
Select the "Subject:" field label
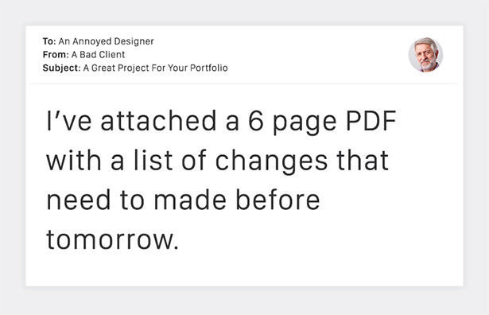click(61, 68)
